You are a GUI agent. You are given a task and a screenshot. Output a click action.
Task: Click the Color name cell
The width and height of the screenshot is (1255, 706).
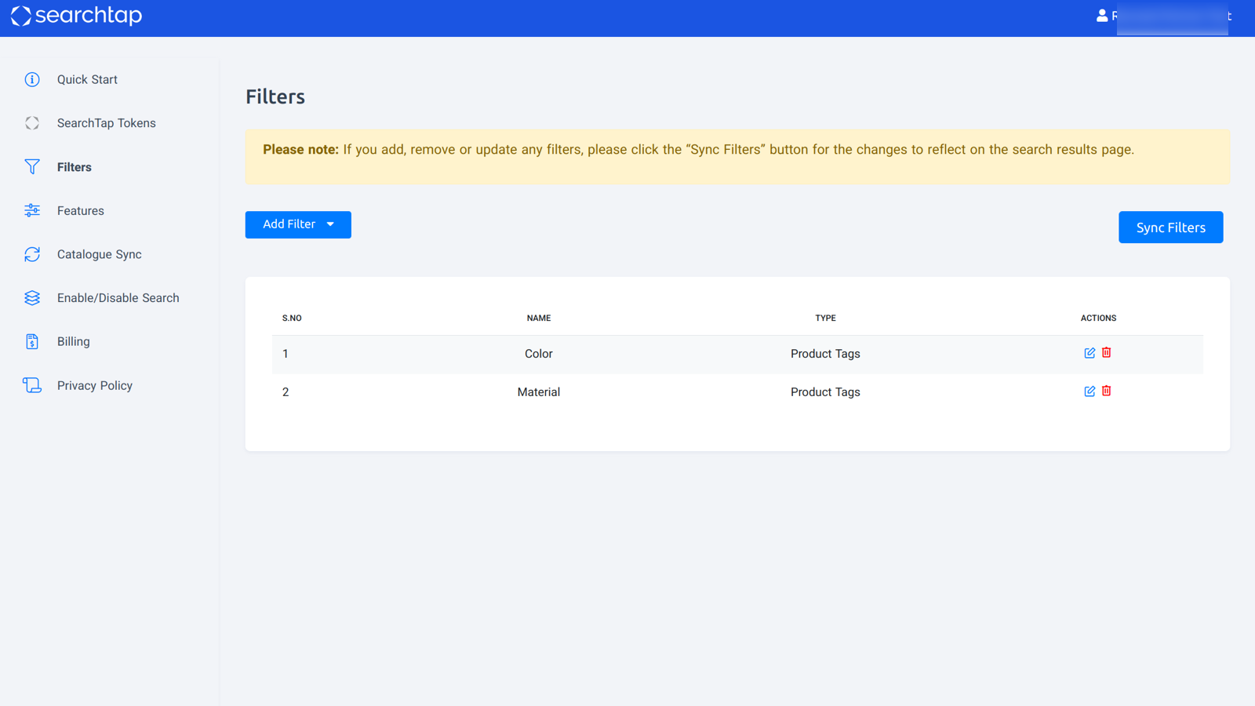[539, 354]
